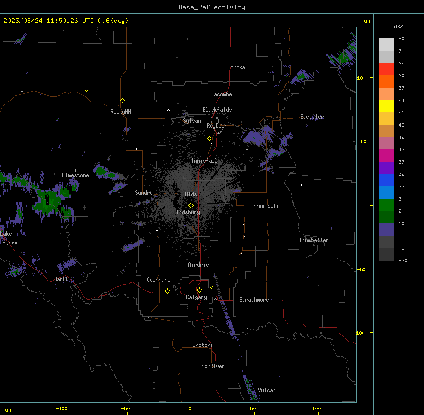Click the Cochrane label
Image resolution: width=424 pixels, height=415 pixels.
pyautogui.click(x=158, y=280)
